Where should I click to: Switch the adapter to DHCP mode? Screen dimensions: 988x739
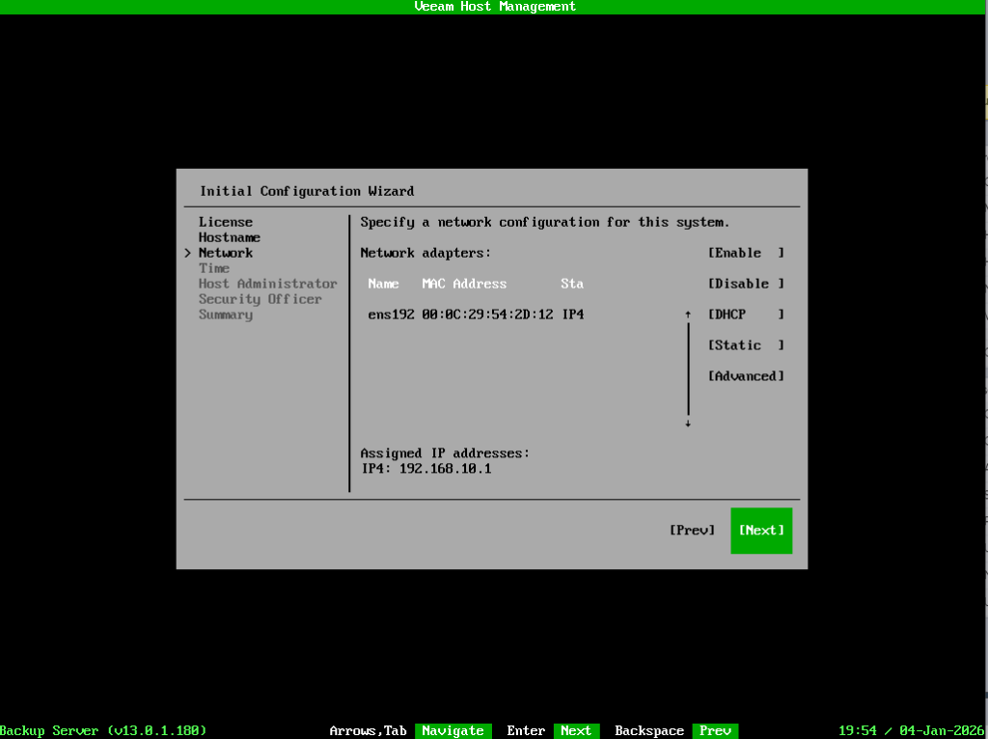tap(746, 315)
